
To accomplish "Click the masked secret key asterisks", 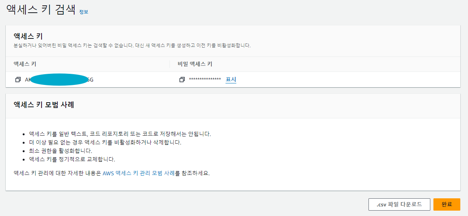I will [x=205, y=80].
